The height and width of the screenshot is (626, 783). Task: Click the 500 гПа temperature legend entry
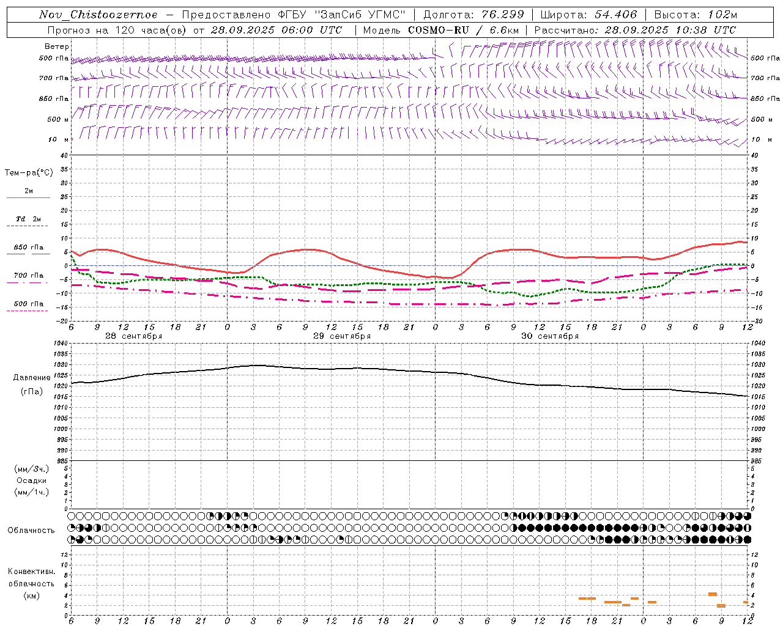(x=29, y=304)
